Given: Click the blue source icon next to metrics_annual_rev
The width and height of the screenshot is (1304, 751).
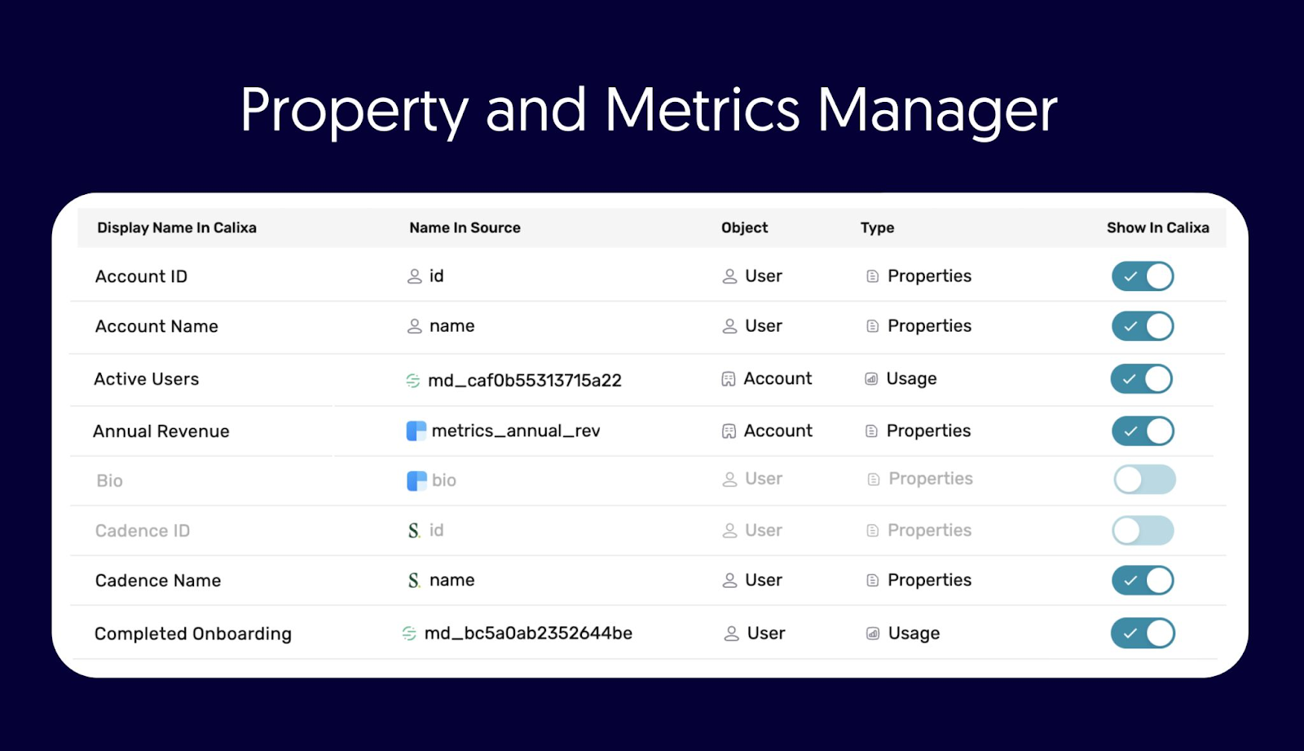Looking at the screenshot, I should [x=416, y=431].
